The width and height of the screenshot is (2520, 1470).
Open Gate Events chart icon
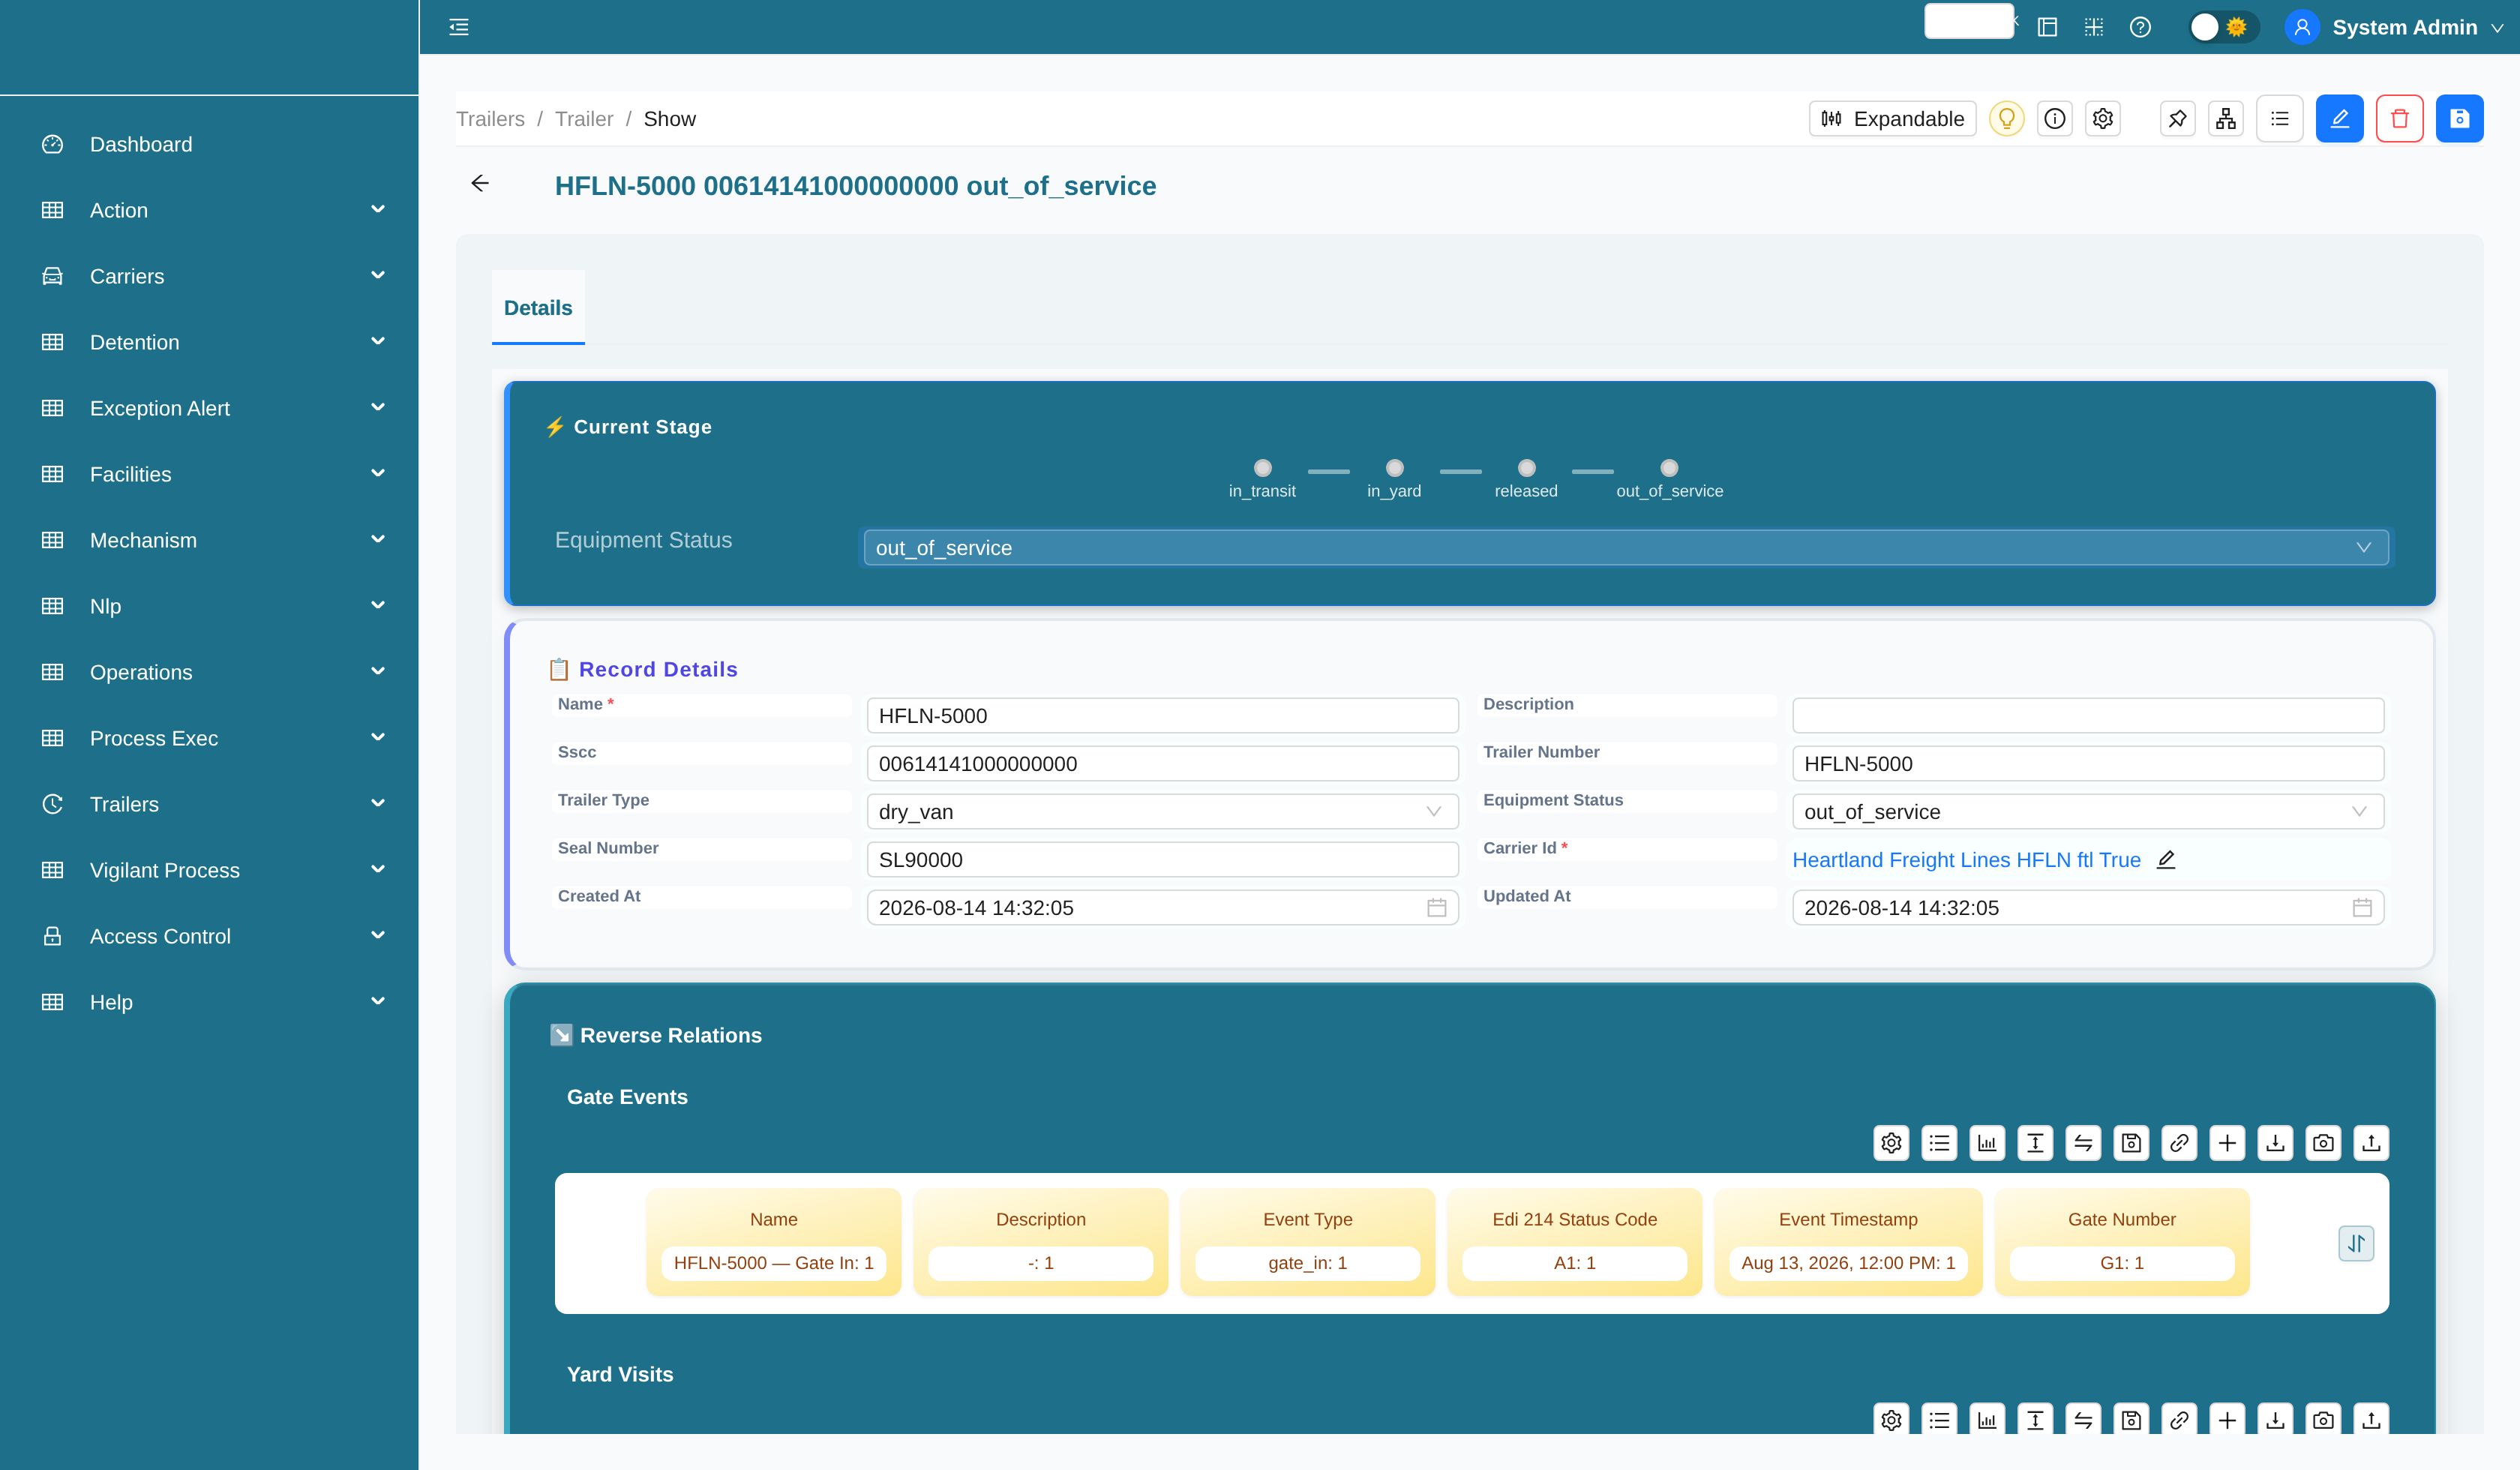(1987, 1143)
